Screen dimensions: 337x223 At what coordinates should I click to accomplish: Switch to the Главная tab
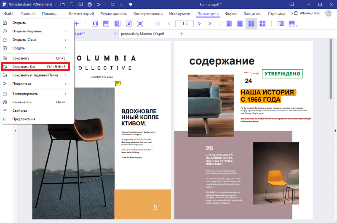[28, 13]
